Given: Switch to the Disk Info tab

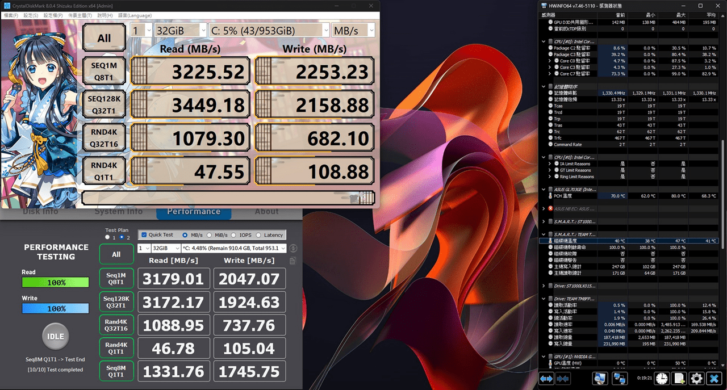Looking at the screenshot, I should (40, 211).
